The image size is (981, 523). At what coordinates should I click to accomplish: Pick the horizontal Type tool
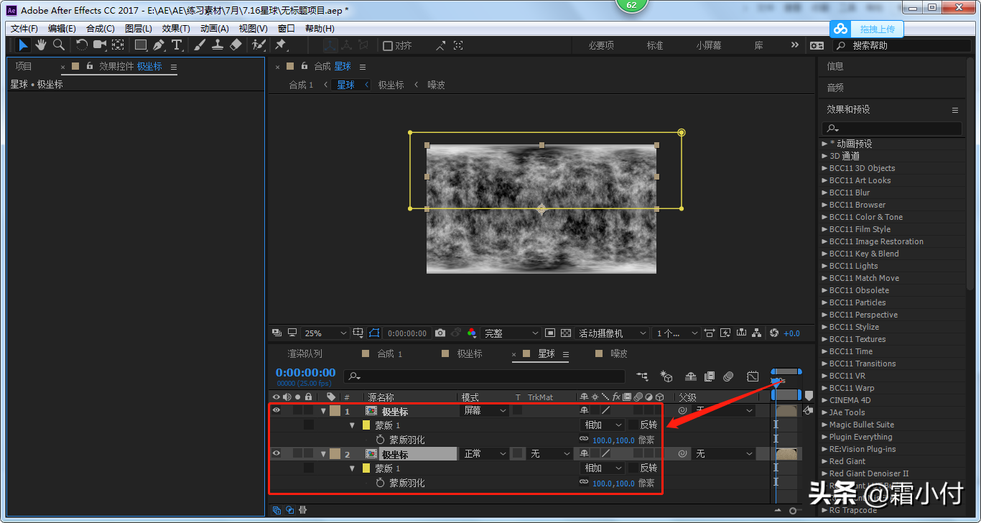point(177,45)
